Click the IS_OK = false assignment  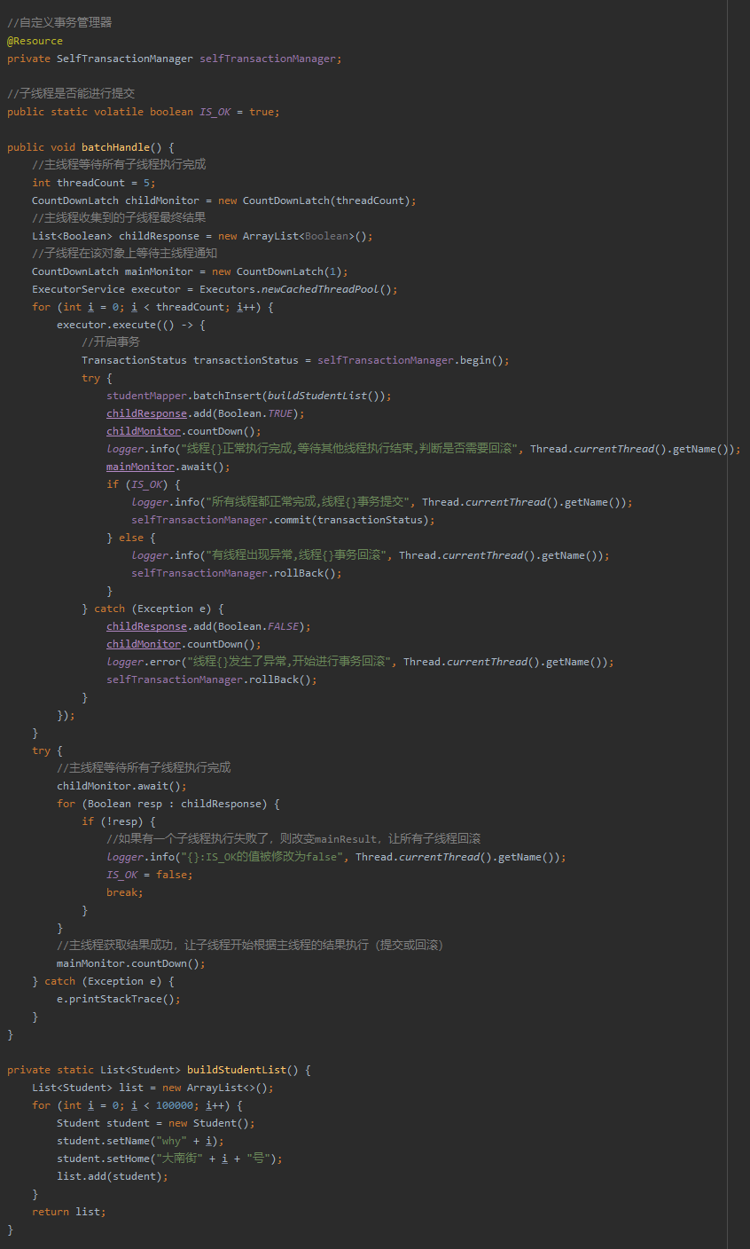point(149,875)
